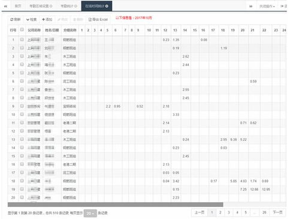The image size is (299, 219).
Task: Click the greyed-out edit button in toolbar
Action: click(63, 19)
